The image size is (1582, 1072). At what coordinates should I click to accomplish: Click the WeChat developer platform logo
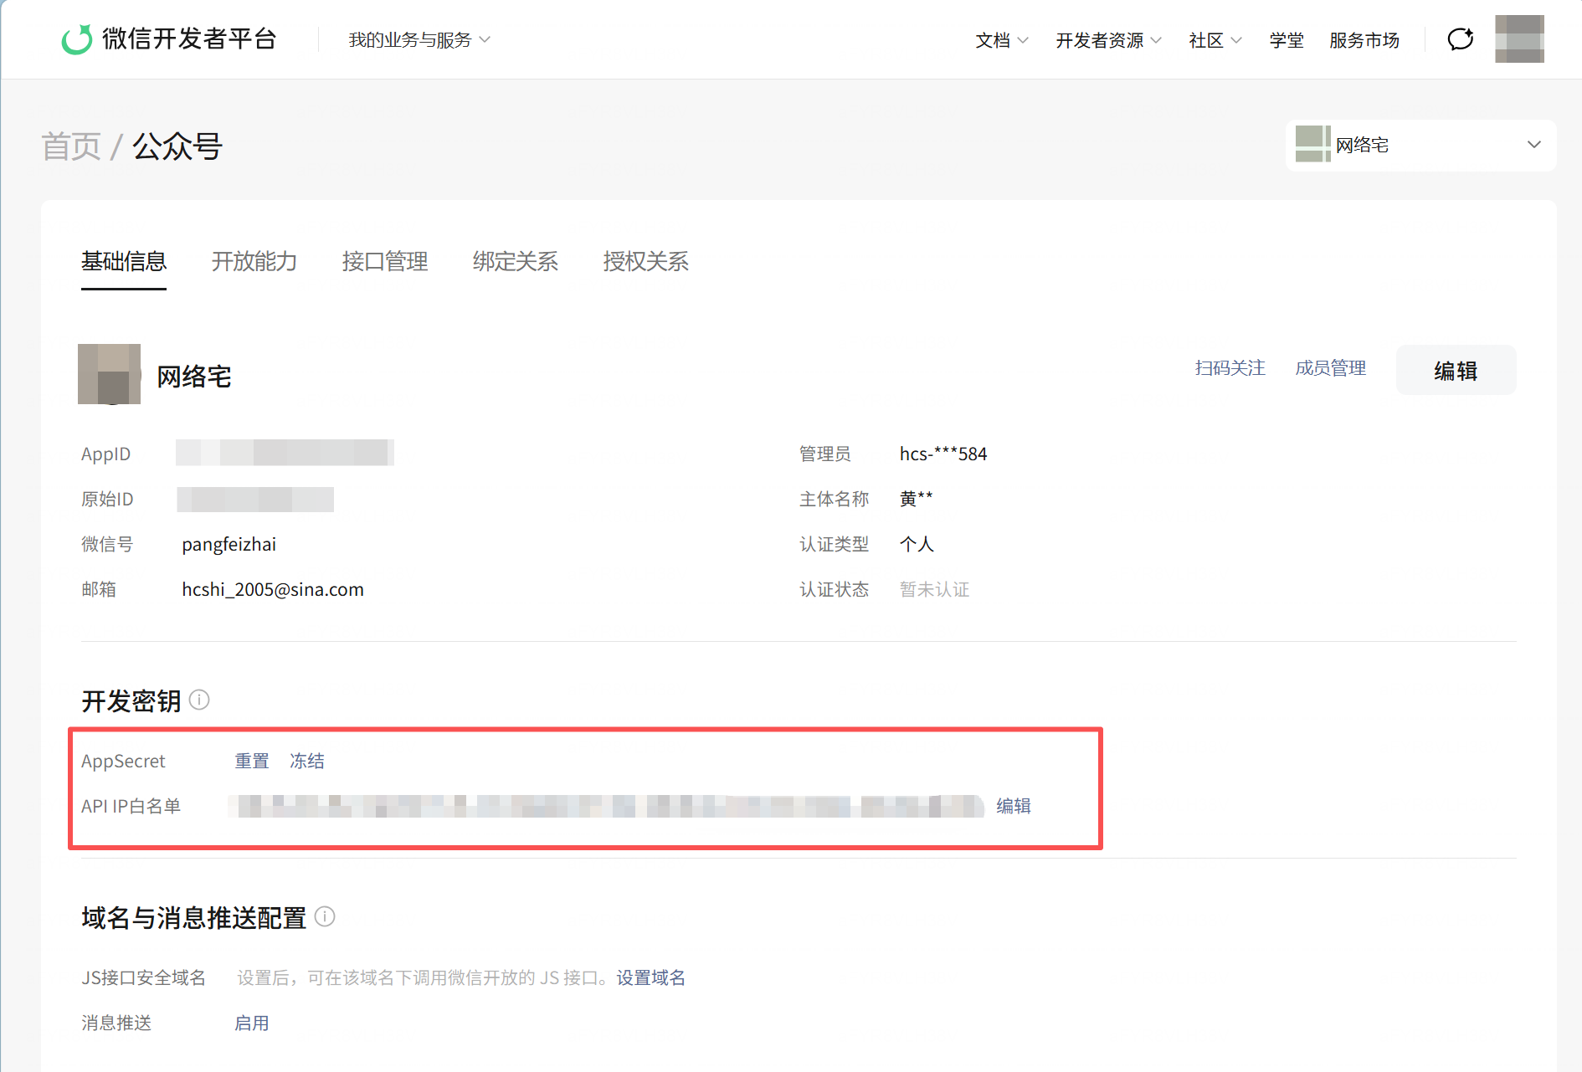(168, 39)
